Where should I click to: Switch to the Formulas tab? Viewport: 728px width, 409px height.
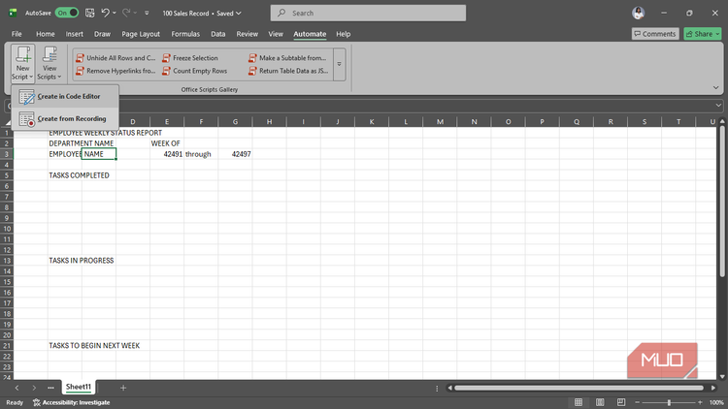185,34
